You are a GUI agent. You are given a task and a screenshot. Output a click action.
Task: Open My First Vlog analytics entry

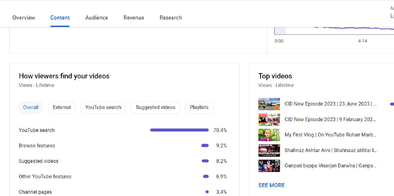click(x=331, y=135)
